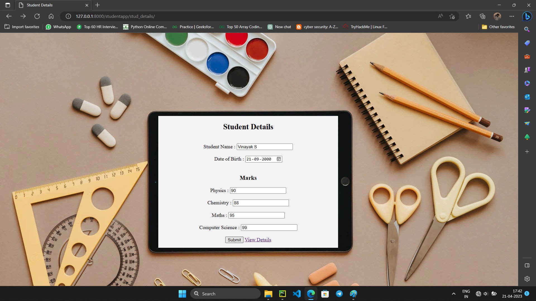Screen dimensions: 536x301
Task: Launch Visual Studio Code from taskbar
Action: [x=296, y=294]
